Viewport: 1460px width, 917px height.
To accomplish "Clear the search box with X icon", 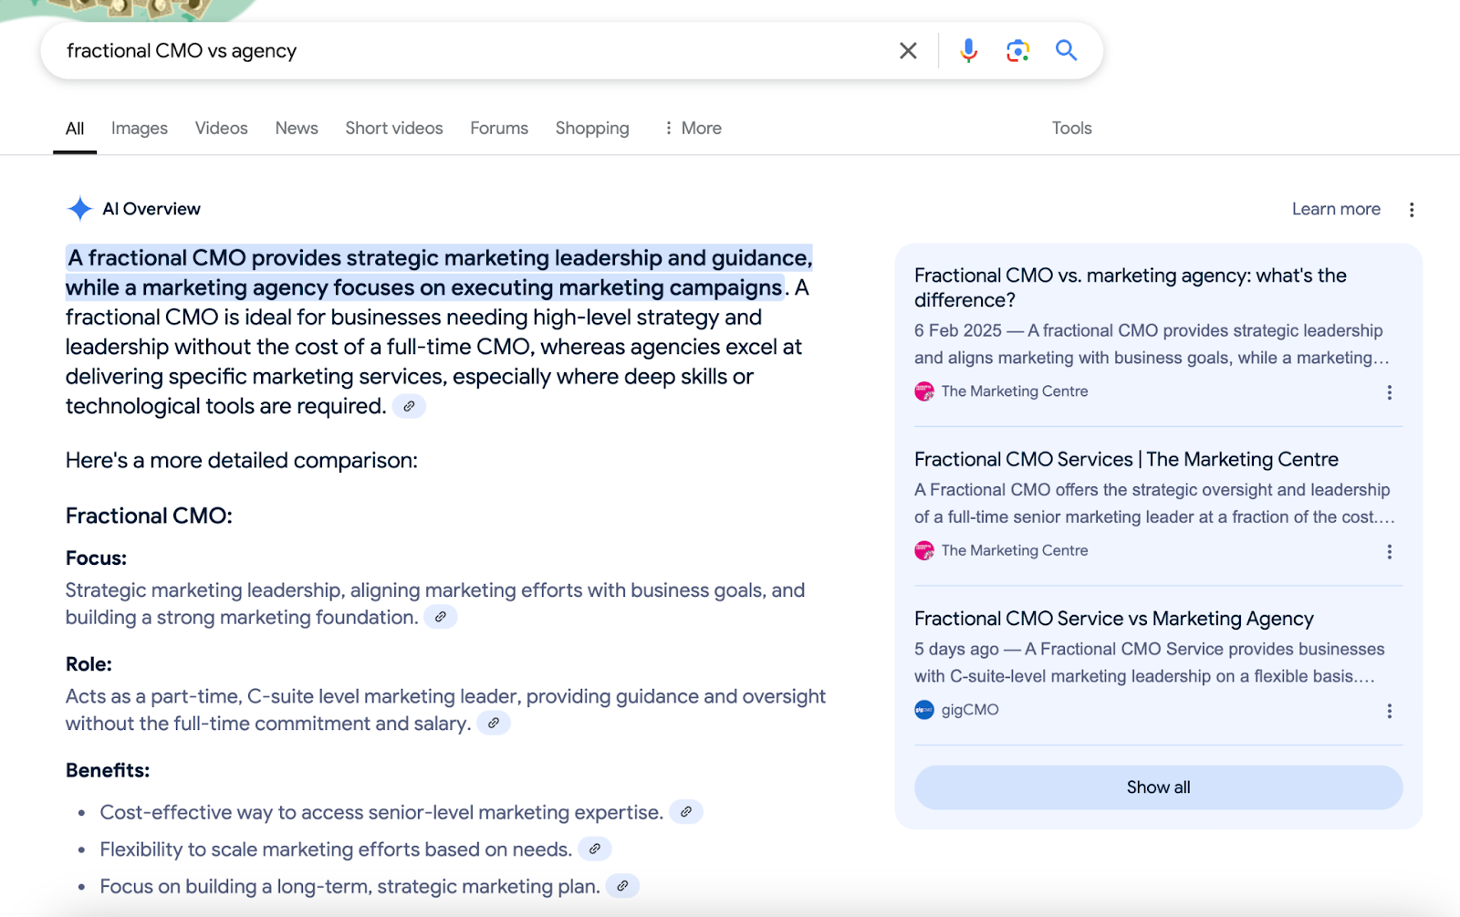I will click(908, 51).
